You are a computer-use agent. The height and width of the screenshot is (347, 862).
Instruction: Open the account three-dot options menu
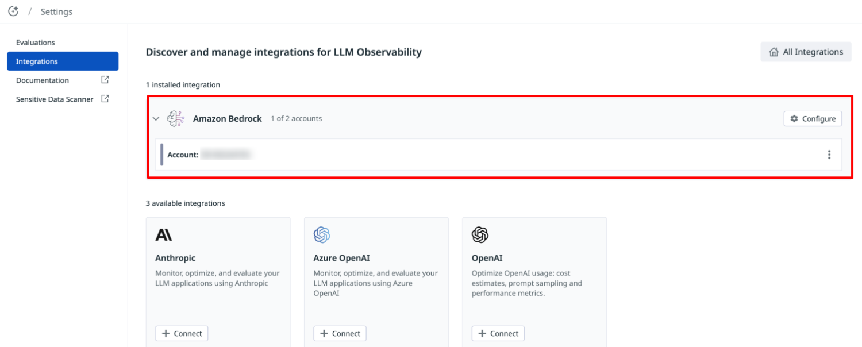point(829,155)
